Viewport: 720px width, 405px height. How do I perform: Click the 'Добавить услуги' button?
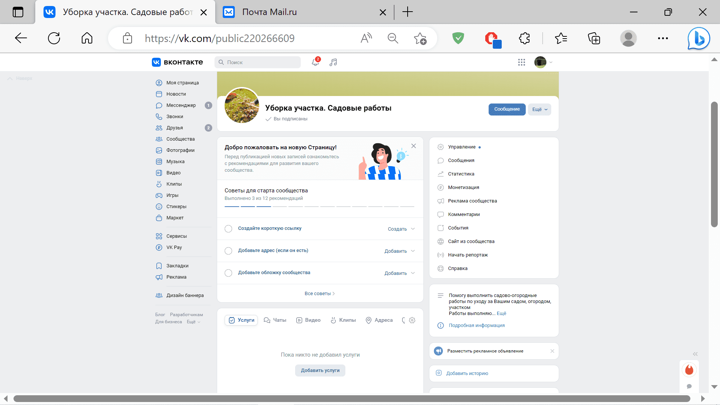[x=320, y=370]
